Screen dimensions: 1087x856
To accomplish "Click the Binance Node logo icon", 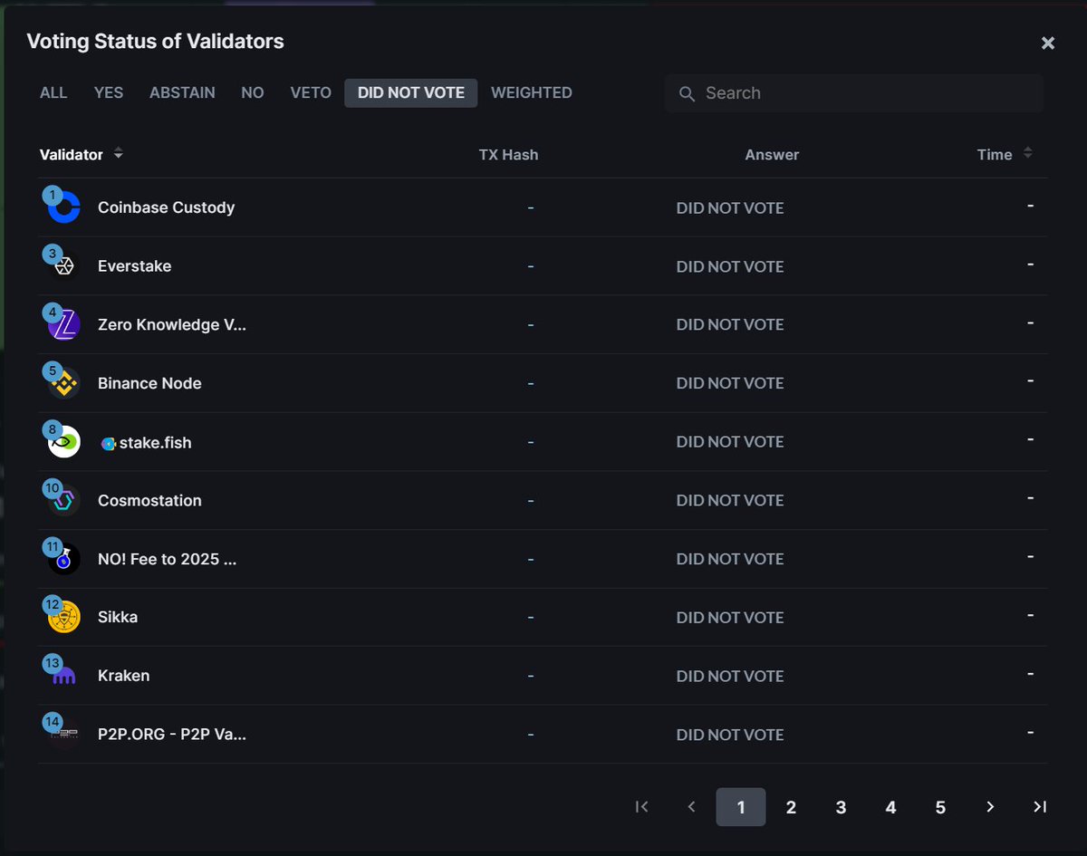I will pos(64,383).
